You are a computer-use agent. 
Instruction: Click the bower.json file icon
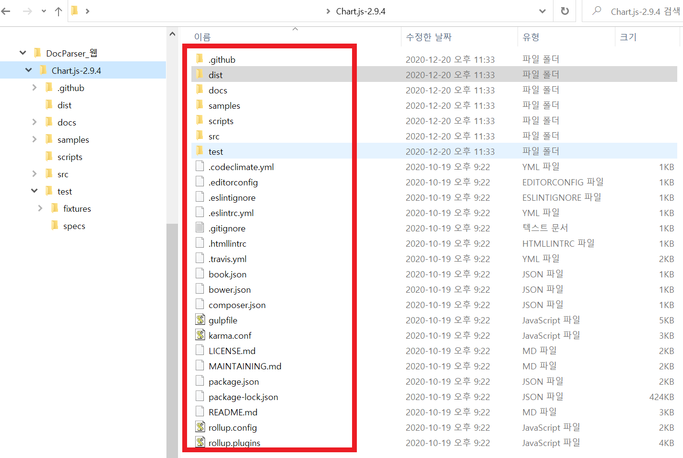point(200,289)
